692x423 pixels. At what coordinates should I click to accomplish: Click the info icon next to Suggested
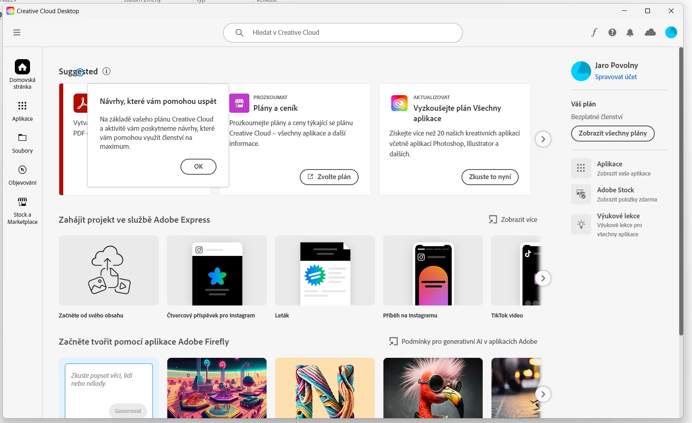pos(106,71)
